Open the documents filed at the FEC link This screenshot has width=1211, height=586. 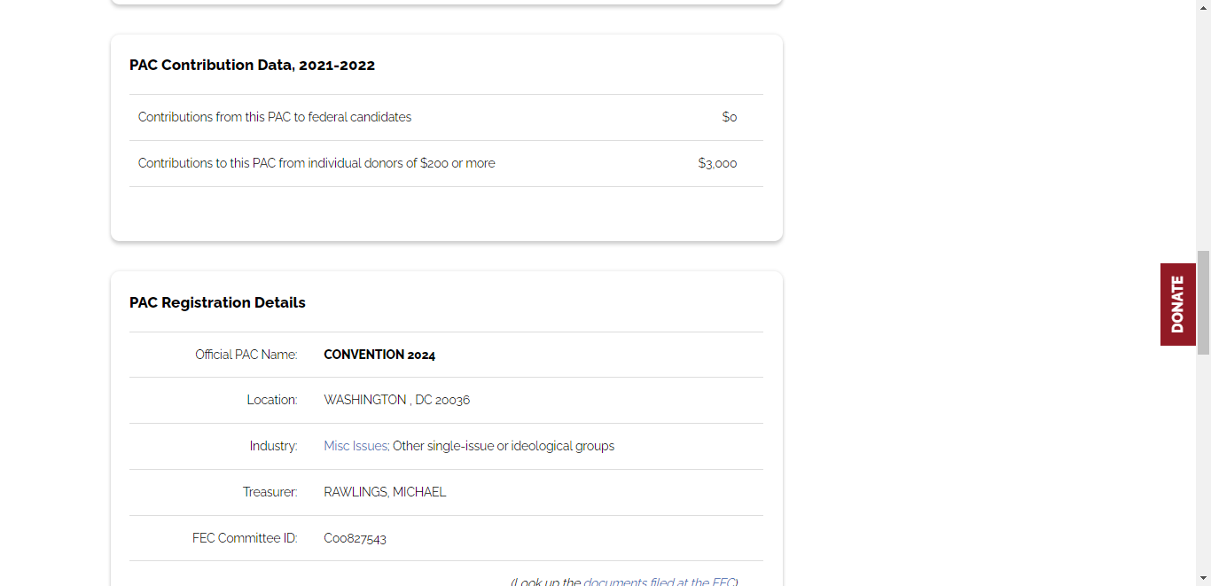tap(659, 582)
